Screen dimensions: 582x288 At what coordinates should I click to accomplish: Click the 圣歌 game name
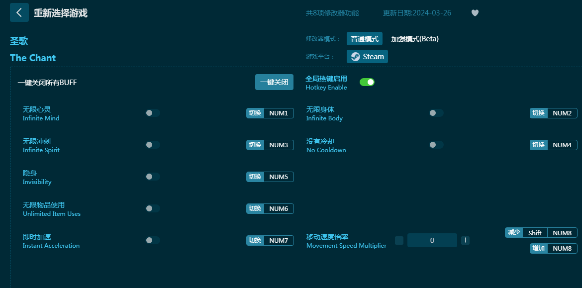[19, 41]
